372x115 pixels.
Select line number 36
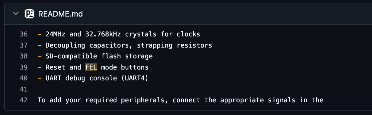[x=24, y=34]
